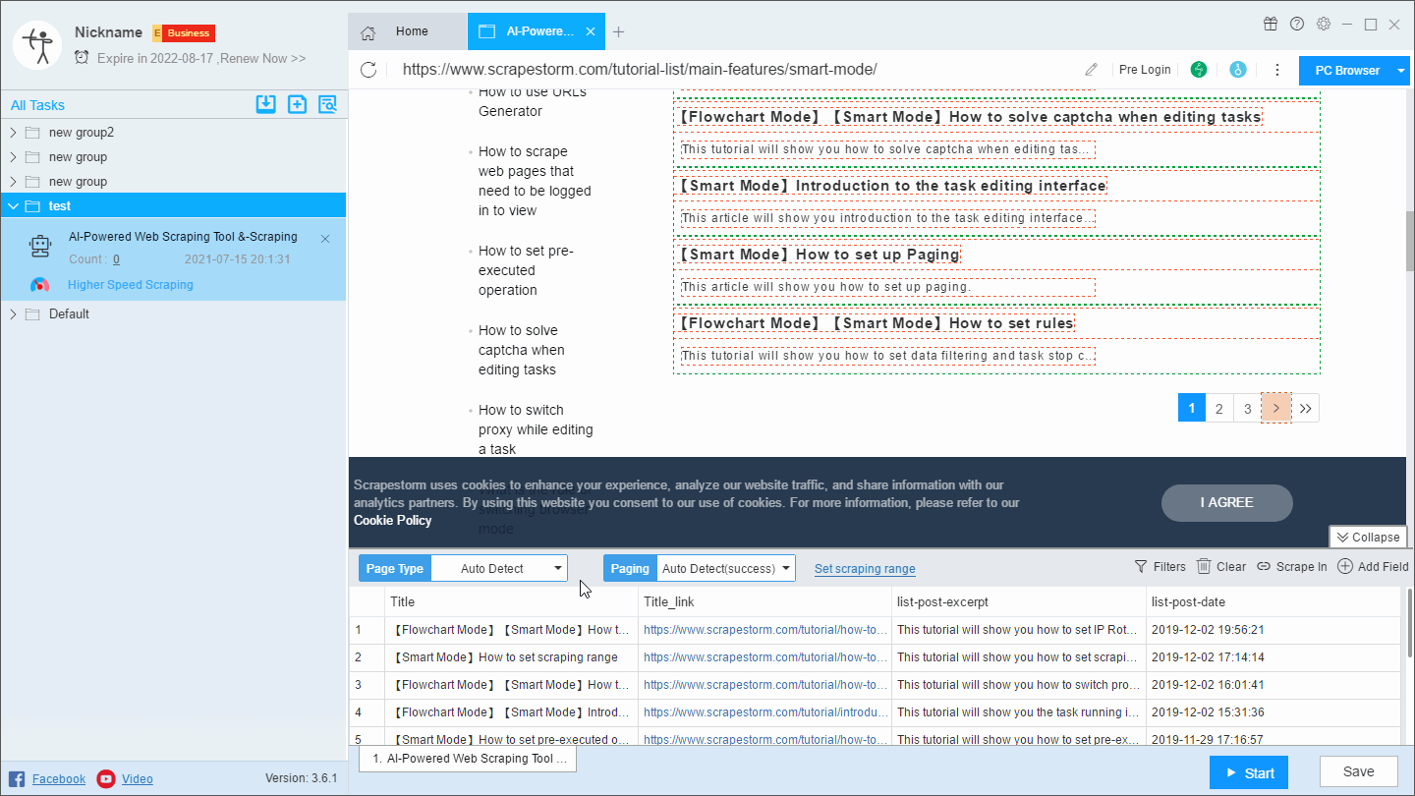
Task: Open the PC Browser dropdown arrow
Action: 1401,71
